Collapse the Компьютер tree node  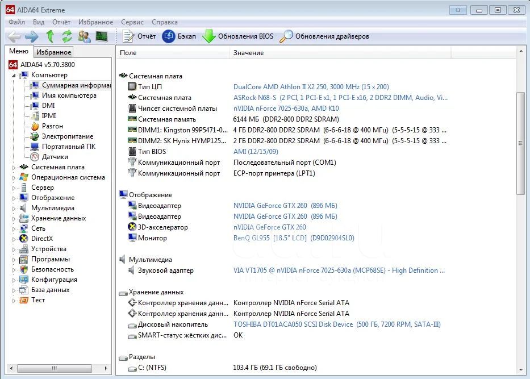14,76
